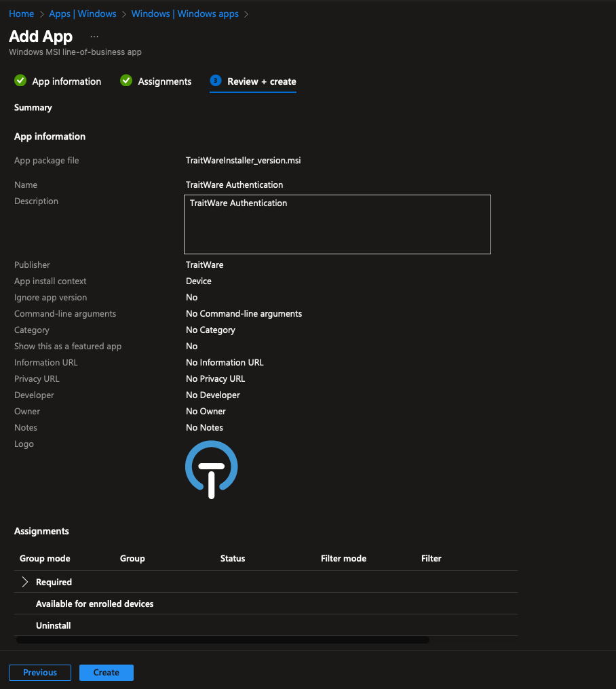Switch to the Assignments tab
The image size is (616, 689).
click(x=164, y=81)
